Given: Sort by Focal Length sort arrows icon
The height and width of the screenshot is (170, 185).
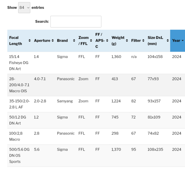Looking at the screenshot, I should pos(29,41).
